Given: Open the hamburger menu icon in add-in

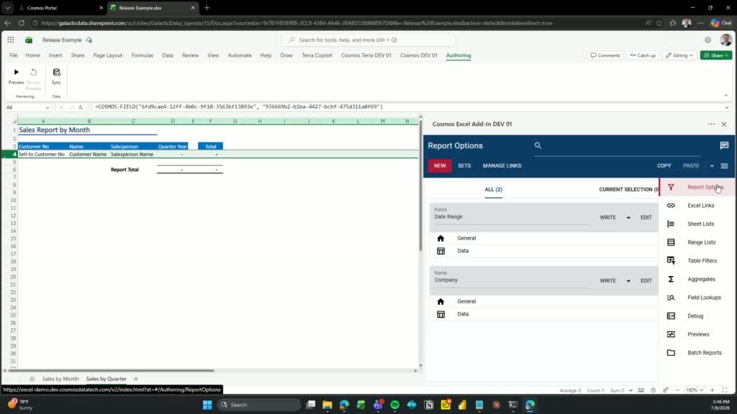Looking at the screenshot, I should pos(724,166).
